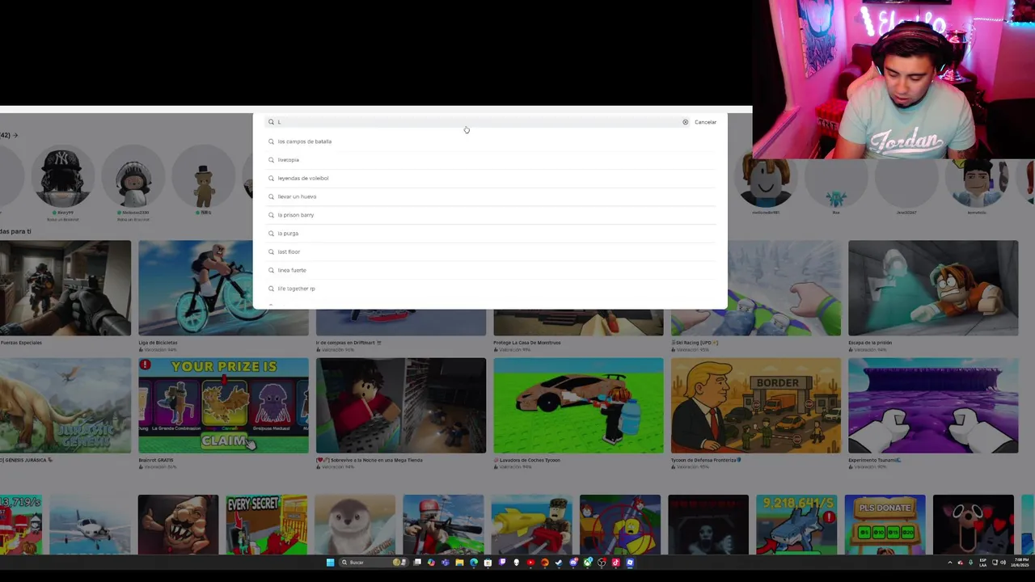1035x582 pixels.
Task: Open Microsoft Store from the taskbar
Action: [488, 563]
